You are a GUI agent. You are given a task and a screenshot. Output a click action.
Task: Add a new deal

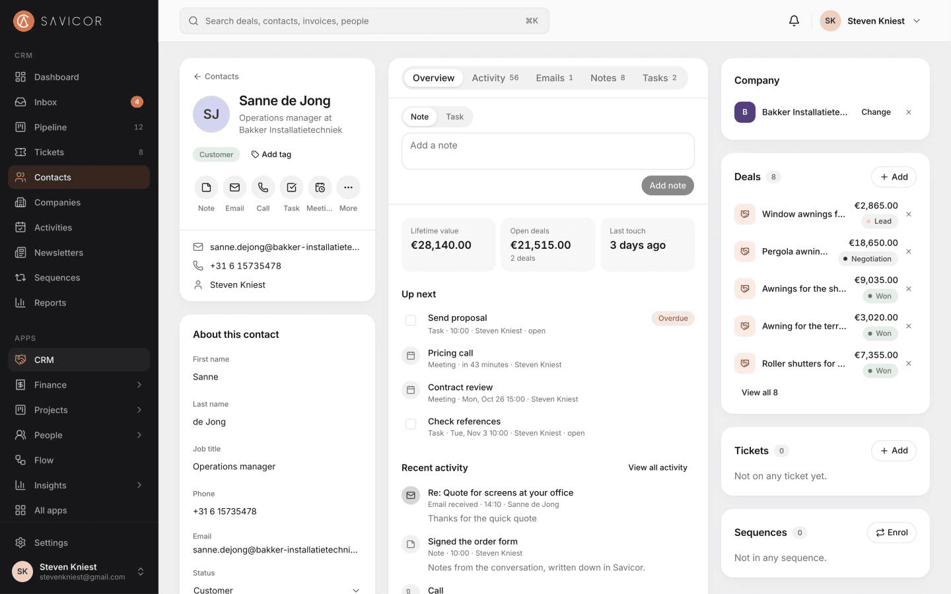pyautogui.click(x=894, y=177)
